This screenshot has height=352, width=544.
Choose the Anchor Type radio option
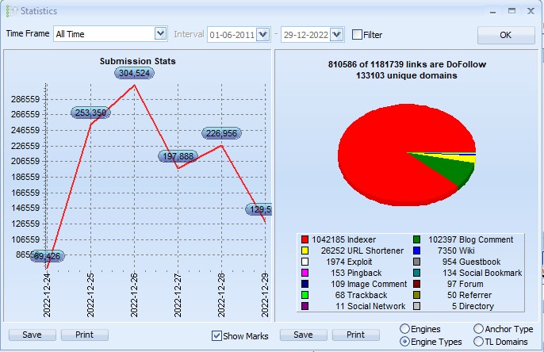478,329
